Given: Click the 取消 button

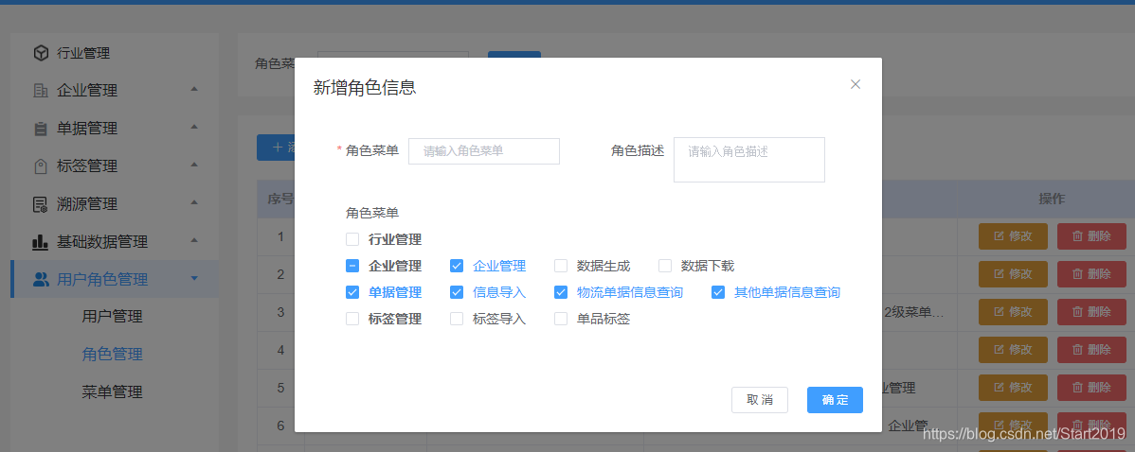Looking at the screenshot, I should coord(759,400).
